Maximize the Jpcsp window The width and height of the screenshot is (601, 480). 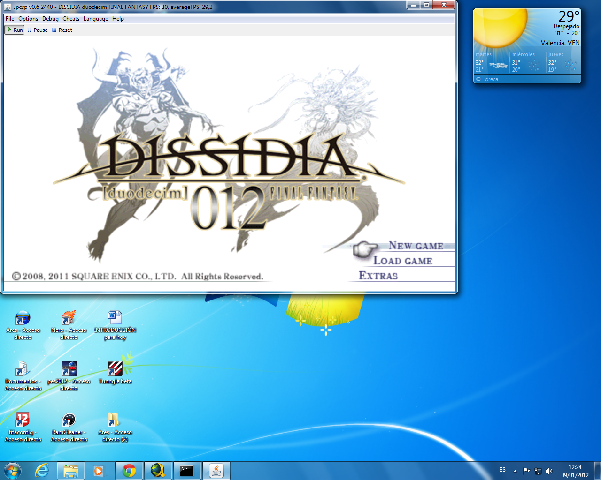click(426, 5)
